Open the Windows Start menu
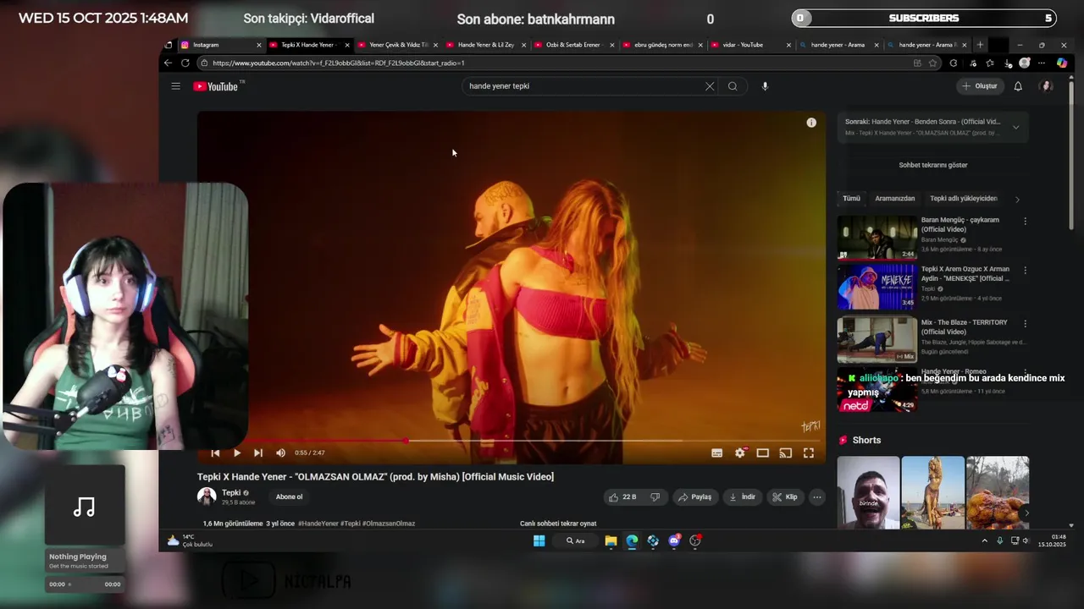Screen dimensions: 1084x609 pyautogui.click(x=539, y=540)
